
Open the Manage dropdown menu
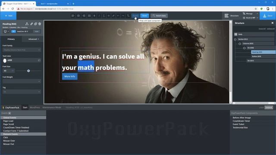[x=250, y=13]
